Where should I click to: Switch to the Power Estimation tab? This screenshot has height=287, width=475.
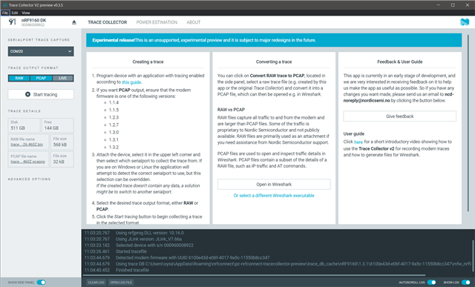[x=157, y=22]
